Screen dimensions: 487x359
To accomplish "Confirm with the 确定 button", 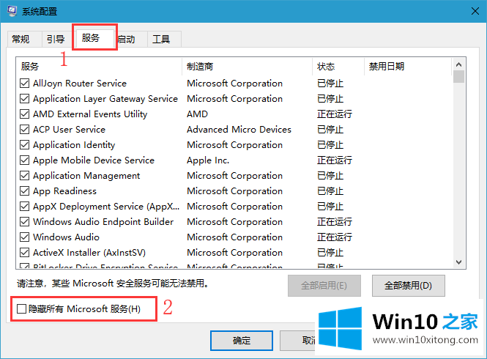I will [x=242, y=341].
